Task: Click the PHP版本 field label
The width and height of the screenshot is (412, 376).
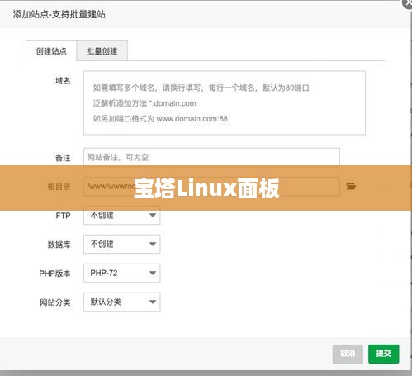Action: click(x=54, y=274)
